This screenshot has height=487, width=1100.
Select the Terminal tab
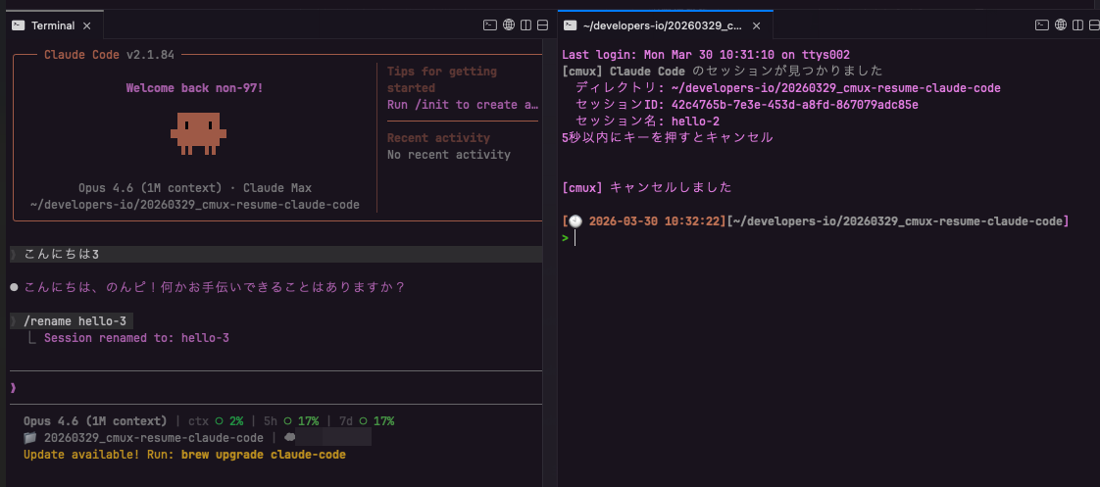pyautogui.click(x=53, y=25)
